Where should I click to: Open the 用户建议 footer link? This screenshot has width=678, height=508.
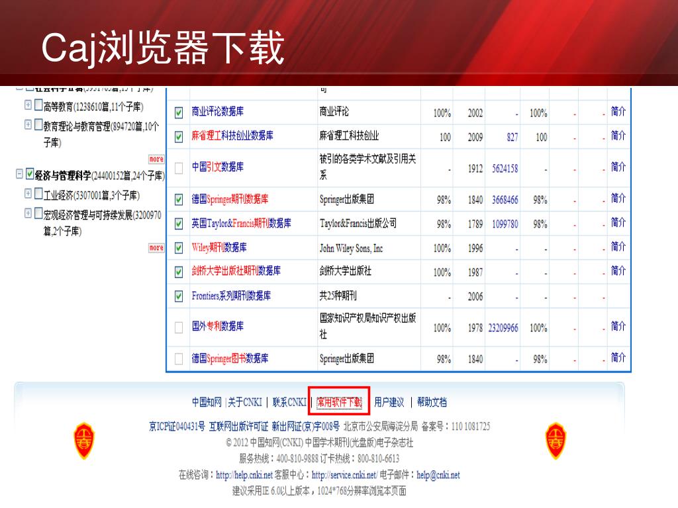[389, 402]
